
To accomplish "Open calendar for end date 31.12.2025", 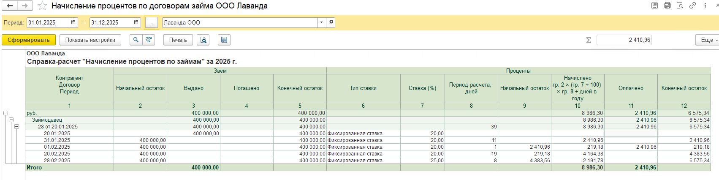I will (136, 22).
